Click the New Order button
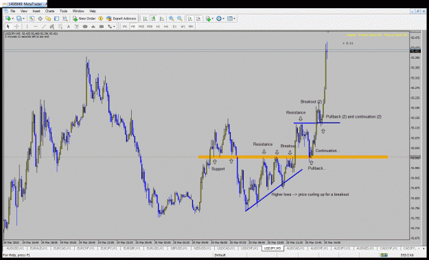This screenshot has width=429, height=260. click(x=84, y=18)
